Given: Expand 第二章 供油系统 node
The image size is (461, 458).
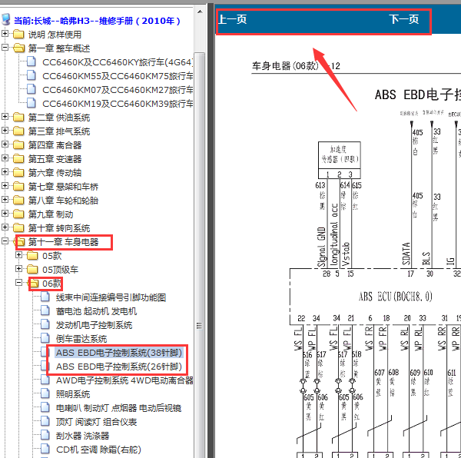Looking at the screenshot, I should click(5, 116).
